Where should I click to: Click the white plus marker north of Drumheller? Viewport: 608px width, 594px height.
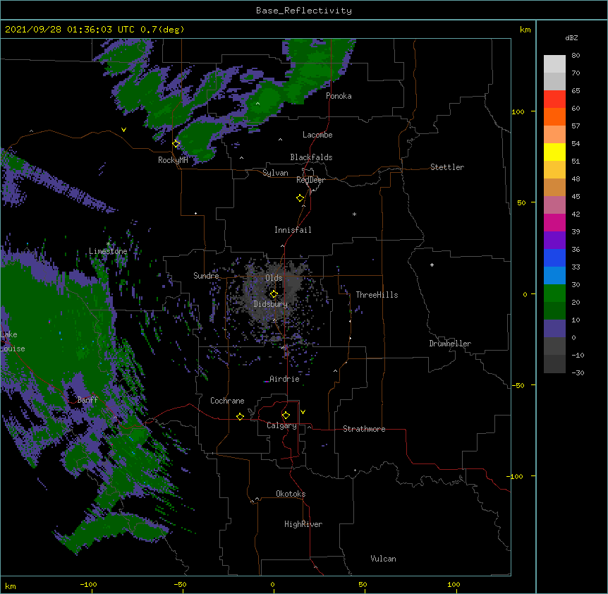click(432, 265)
